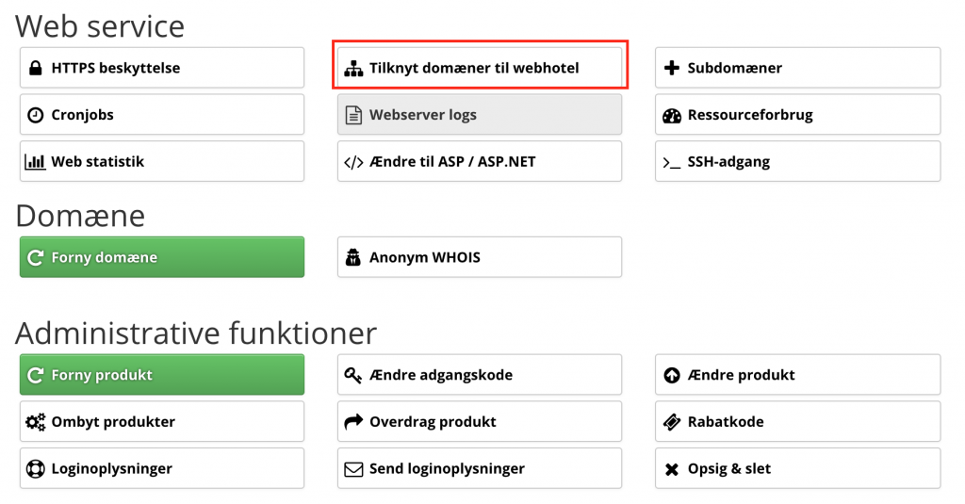Select the green Forny produkt button
Screen dimensions: 965x504
(x=162, y=375)
